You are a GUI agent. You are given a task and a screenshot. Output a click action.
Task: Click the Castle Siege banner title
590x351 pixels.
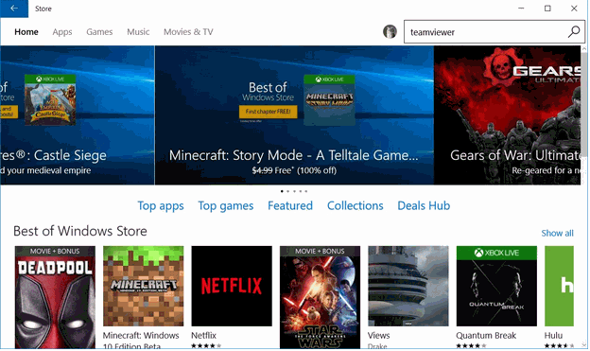click(54, 155)
